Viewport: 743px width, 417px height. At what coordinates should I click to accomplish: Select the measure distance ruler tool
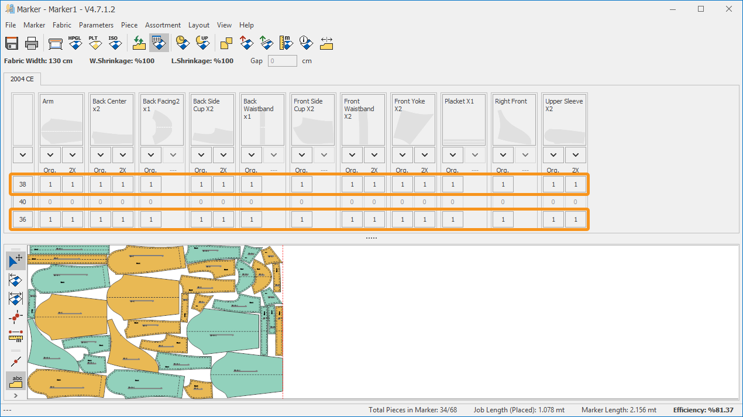pyautogui.click(x=16, y=335)
